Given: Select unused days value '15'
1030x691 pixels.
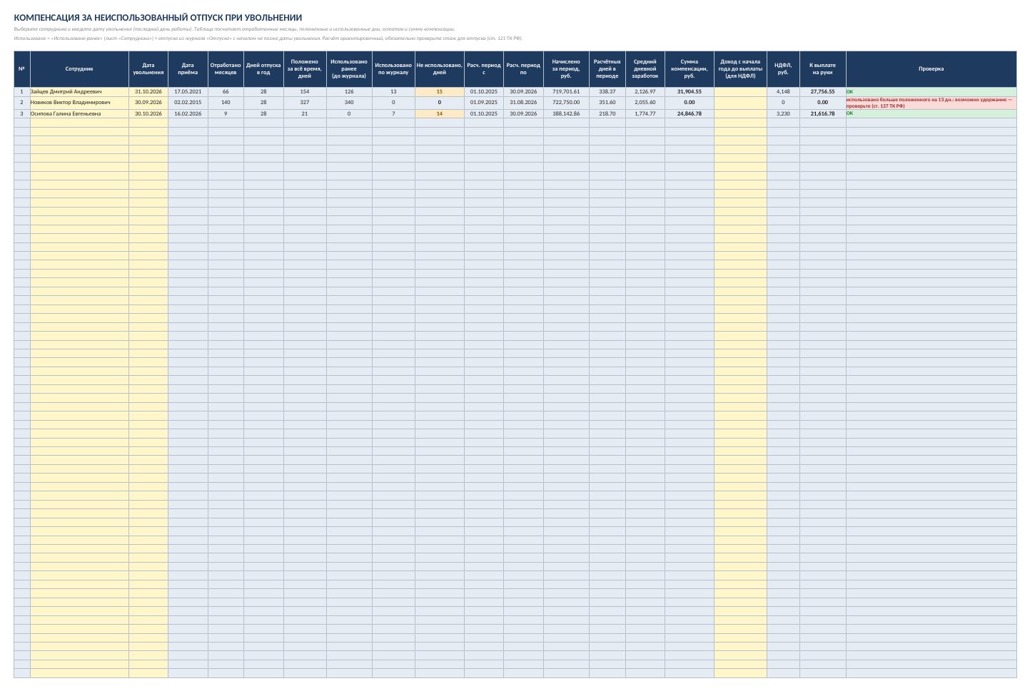Looking at the screenshot, I should point(440,91).
